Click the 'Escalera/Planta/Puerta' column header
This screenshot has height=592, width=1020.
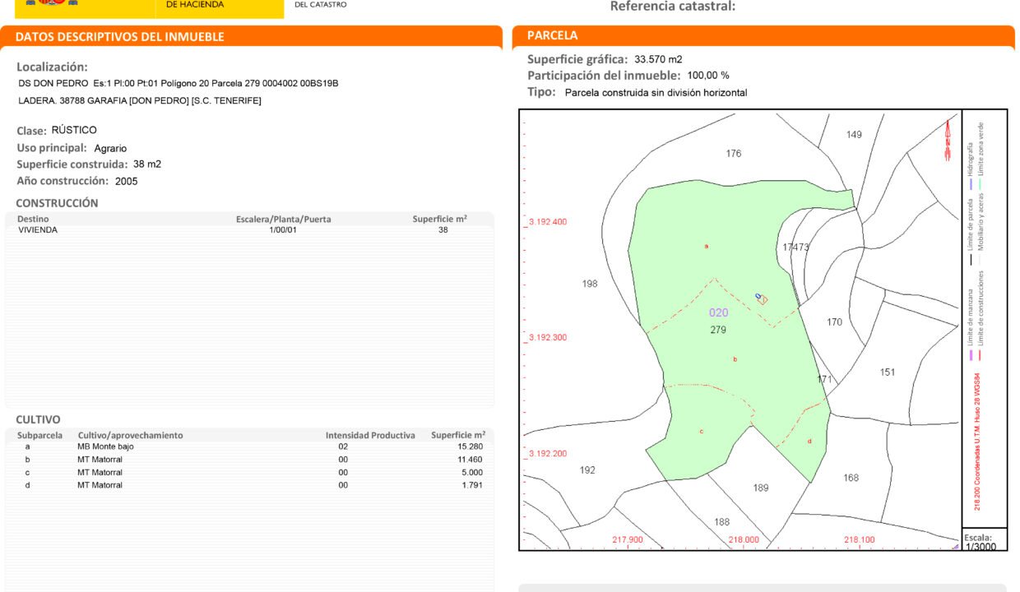pos(284,220)
